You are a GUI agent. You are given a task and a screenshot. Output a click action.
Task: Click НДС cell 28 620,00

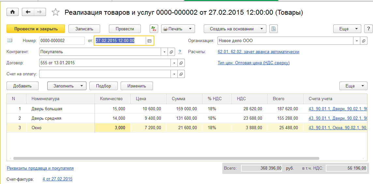pyautogui.click(x=249, y=109)
